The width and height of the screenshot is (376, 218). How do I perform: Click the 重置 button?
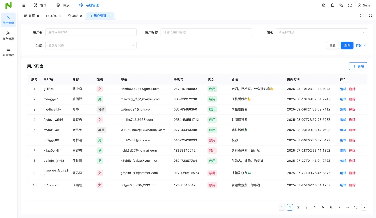click(332, 46)
